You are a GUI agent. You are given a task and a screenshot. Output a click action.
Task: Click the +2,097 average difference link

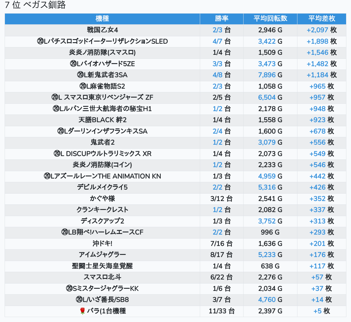(x=317, y=30)
